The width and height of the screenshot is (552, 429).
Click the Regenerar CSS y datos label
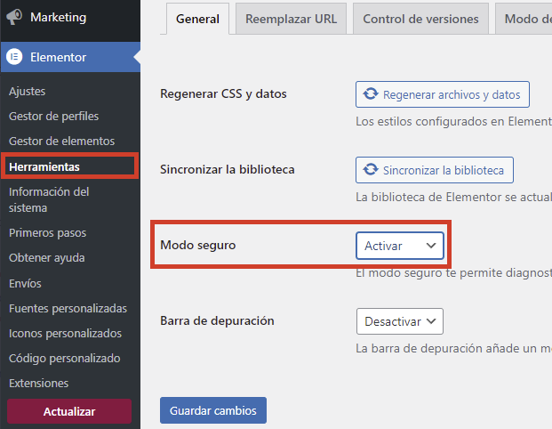(223, 94)
